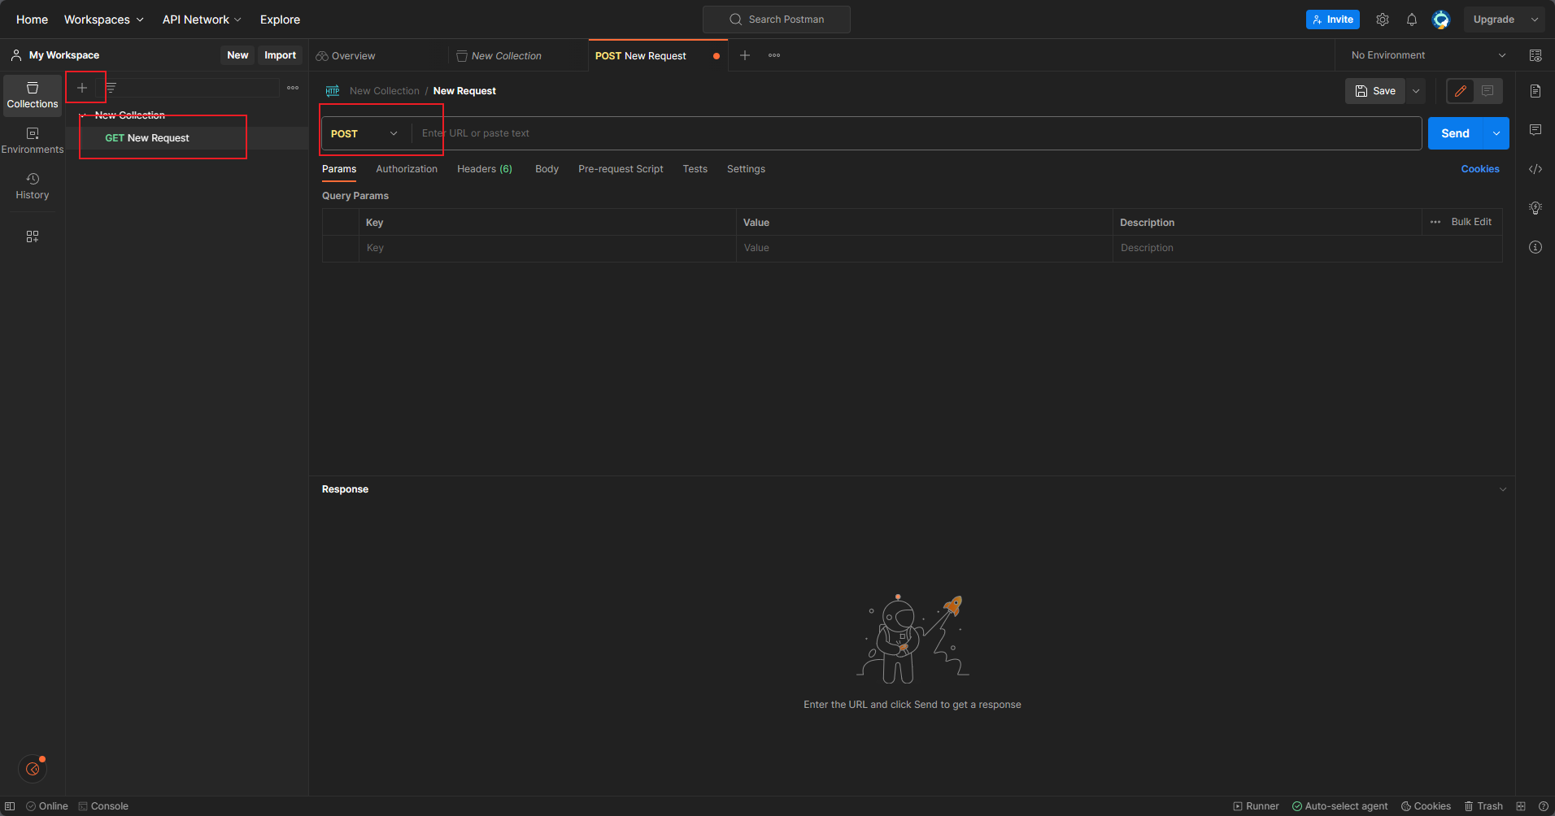Open the collections sidebar options ellipsis
The width and height of the screenshot is (1555, 816).
[293, 88]
